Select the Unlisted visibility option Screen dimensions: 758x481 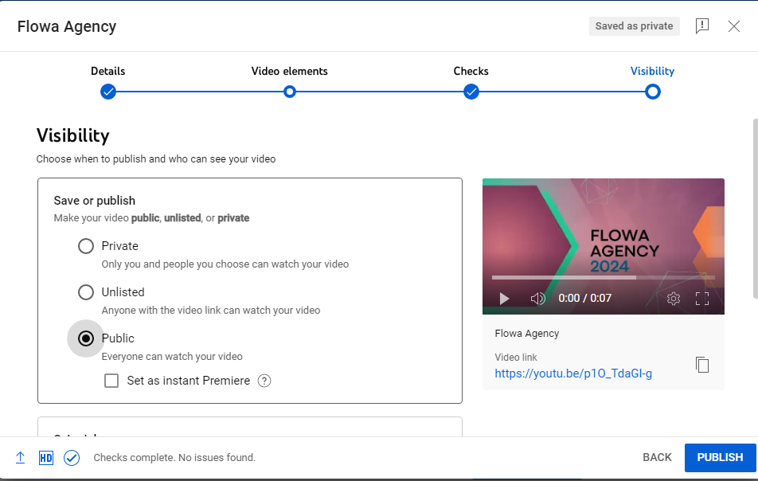point(85,292)
